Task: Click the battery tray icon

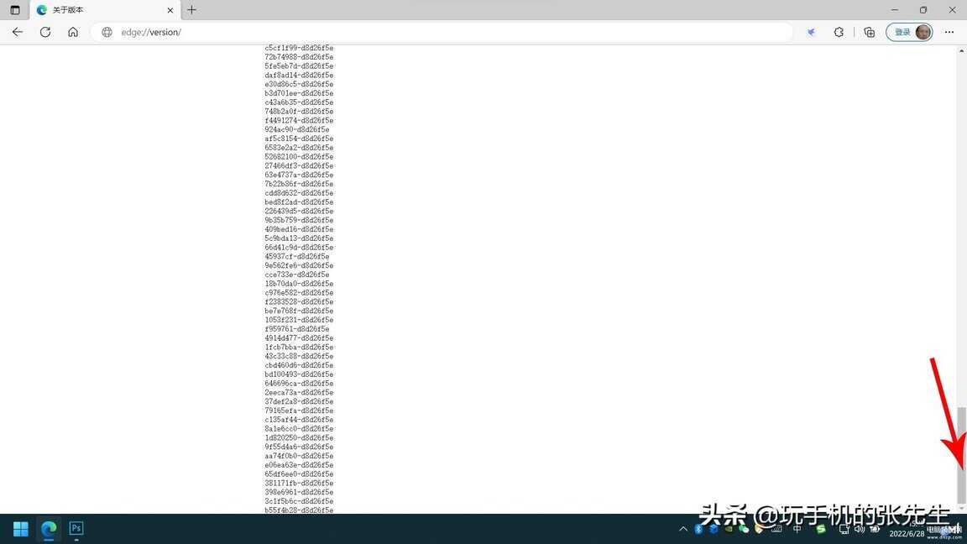Action: coord(875,529)
